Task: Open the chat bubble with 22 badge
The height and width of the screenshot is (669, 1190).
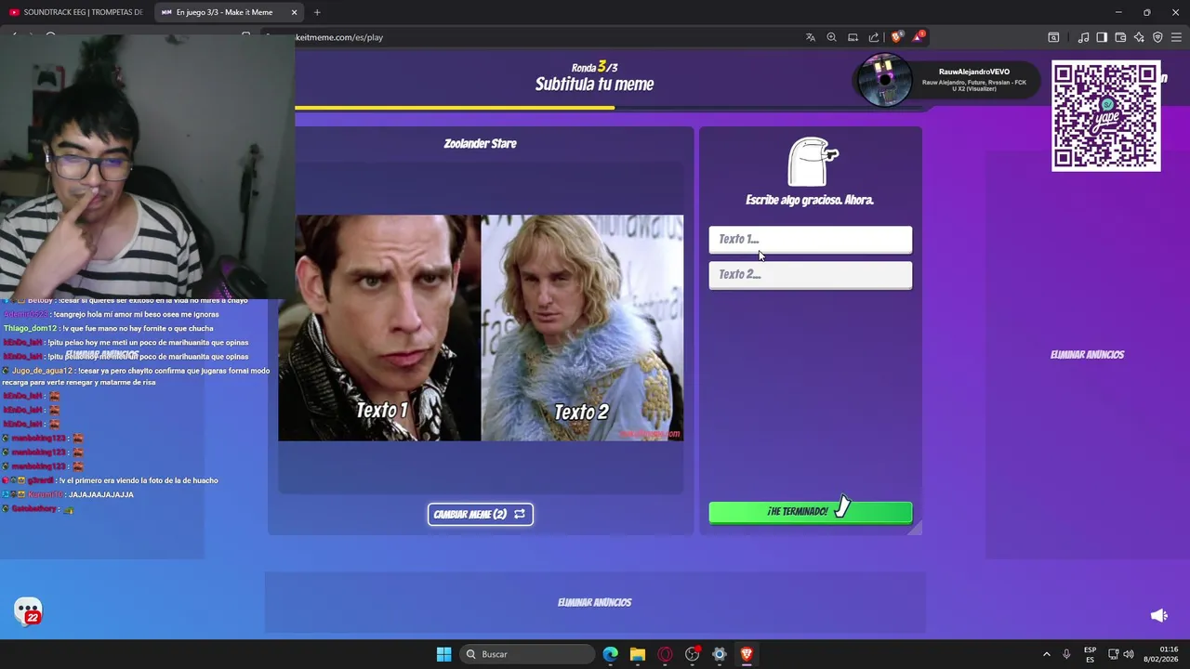Action: click(x=28, y=610)
